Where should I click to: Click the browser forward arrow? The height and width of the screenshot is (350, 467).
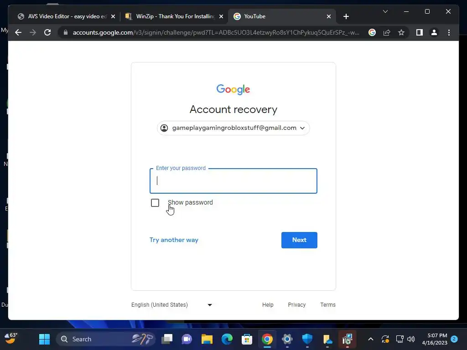click(x=33, y=32)
